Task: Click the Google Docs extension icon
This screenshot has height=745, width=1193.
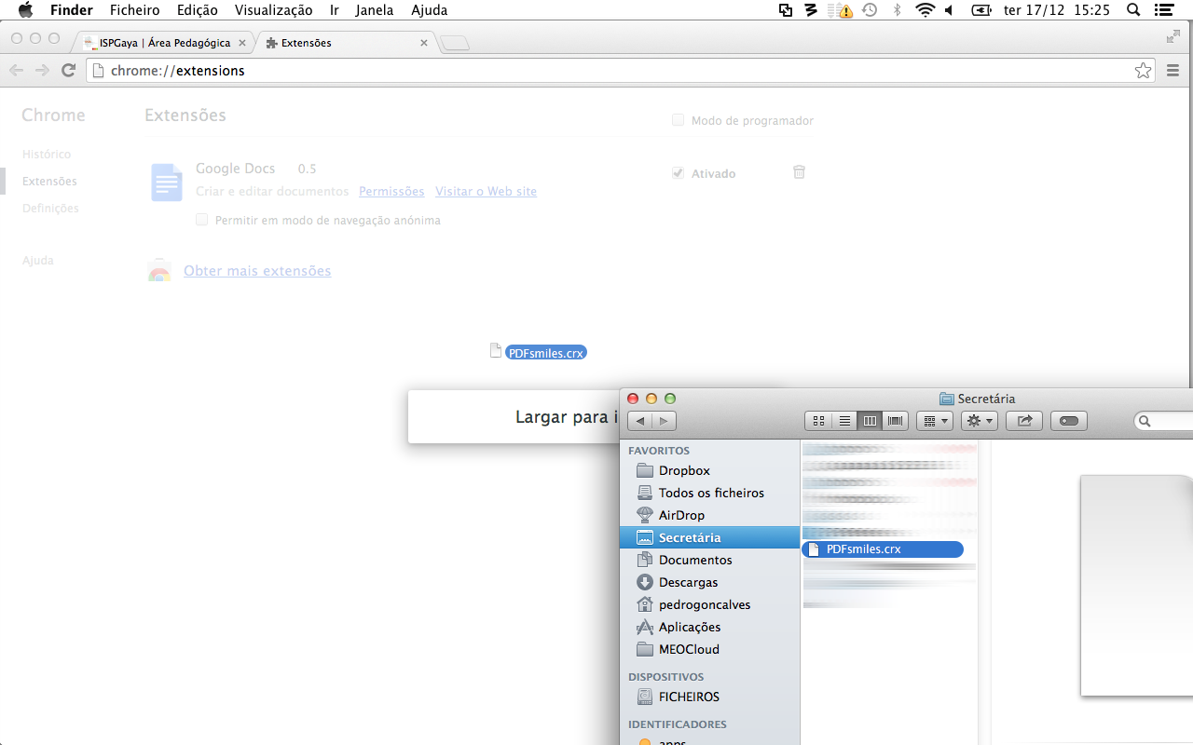Action: (167, 183)
